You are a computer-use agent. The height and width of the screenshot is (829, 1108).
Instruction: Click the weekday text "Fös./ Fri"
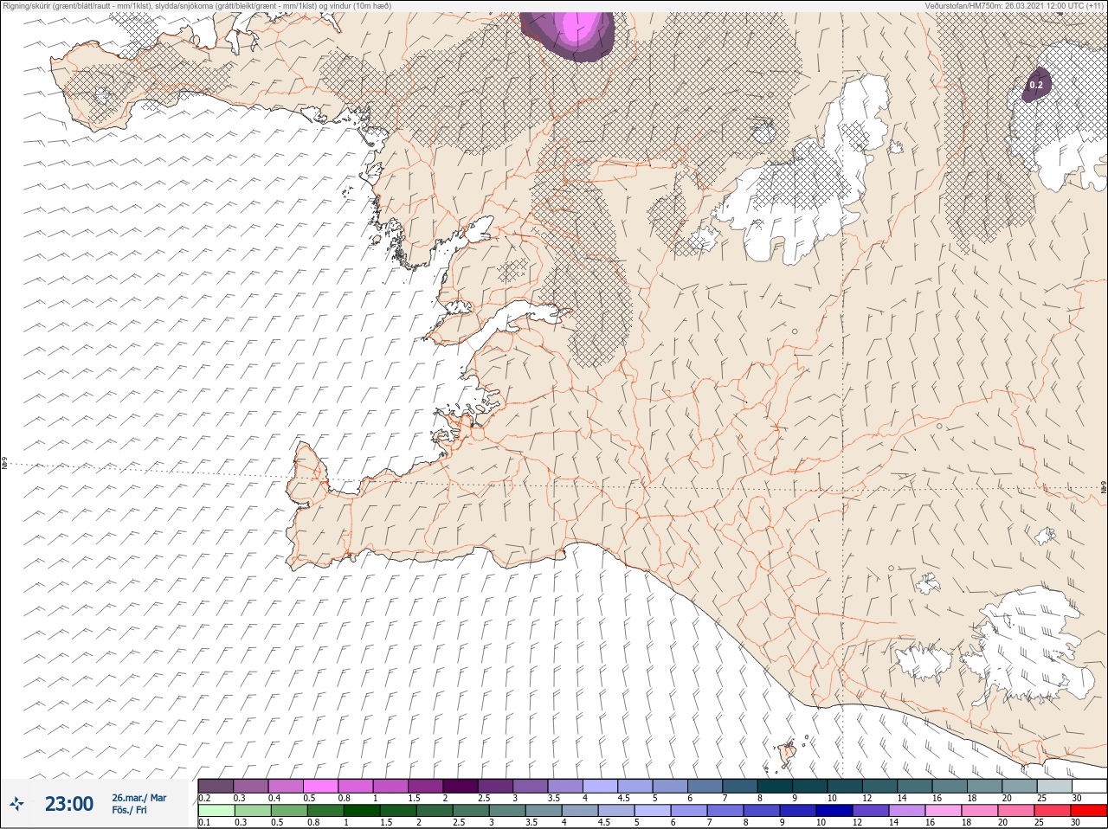point(129,810)
